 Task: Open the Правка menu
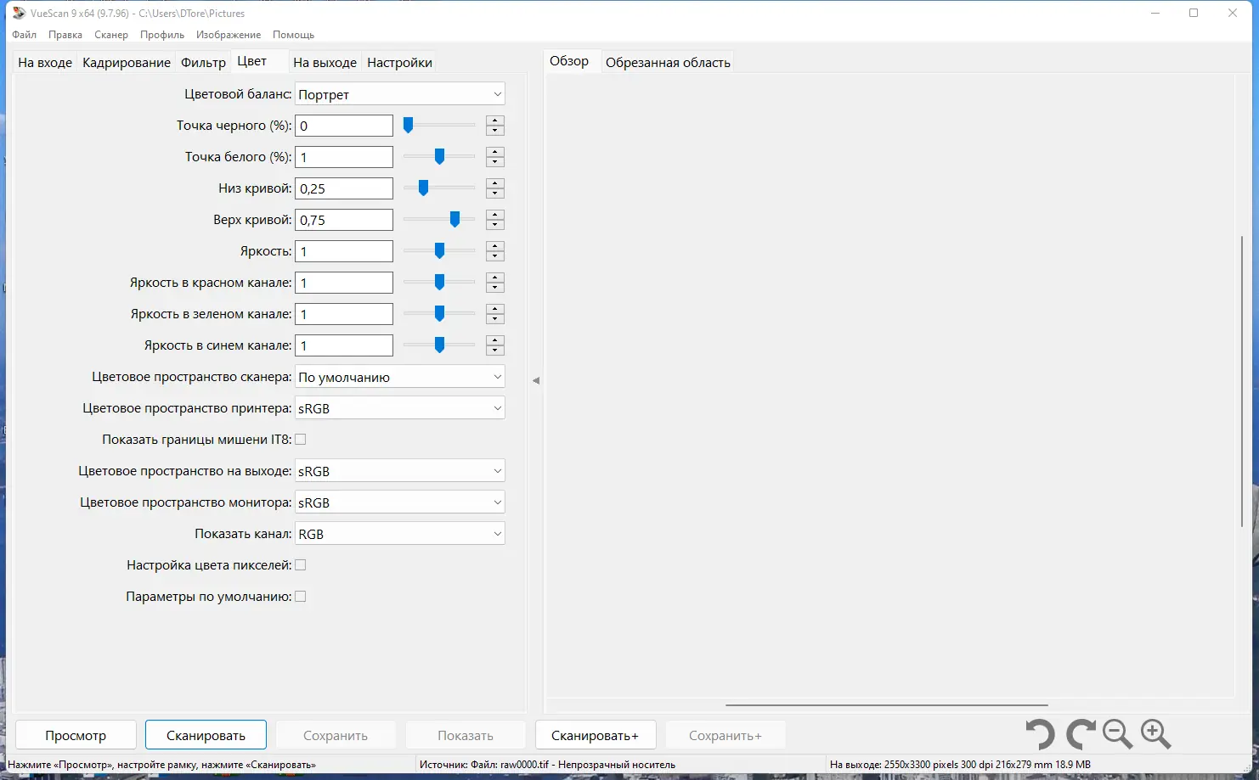(65, 35)
